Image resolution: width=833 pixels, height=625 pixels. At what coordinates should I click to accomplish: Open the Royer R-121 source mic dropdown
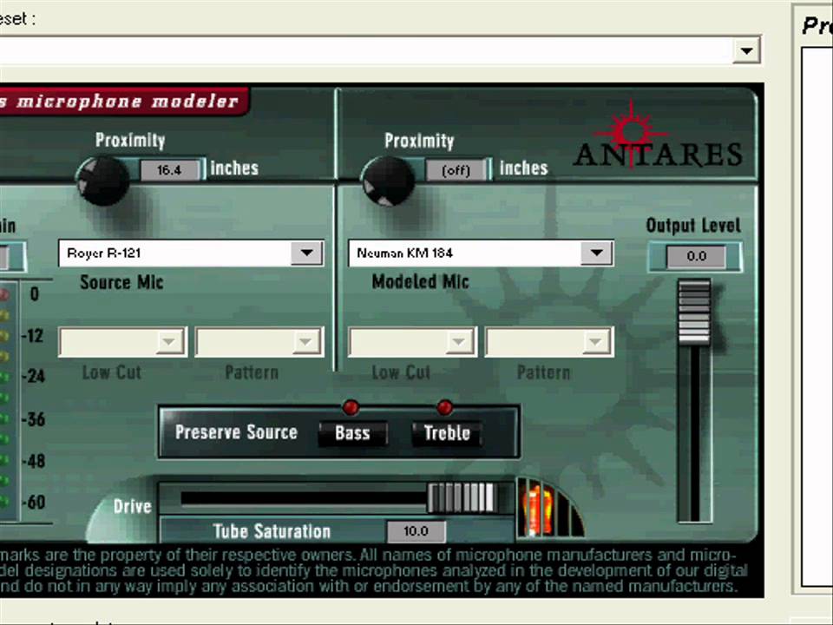(x=306, y=253)
